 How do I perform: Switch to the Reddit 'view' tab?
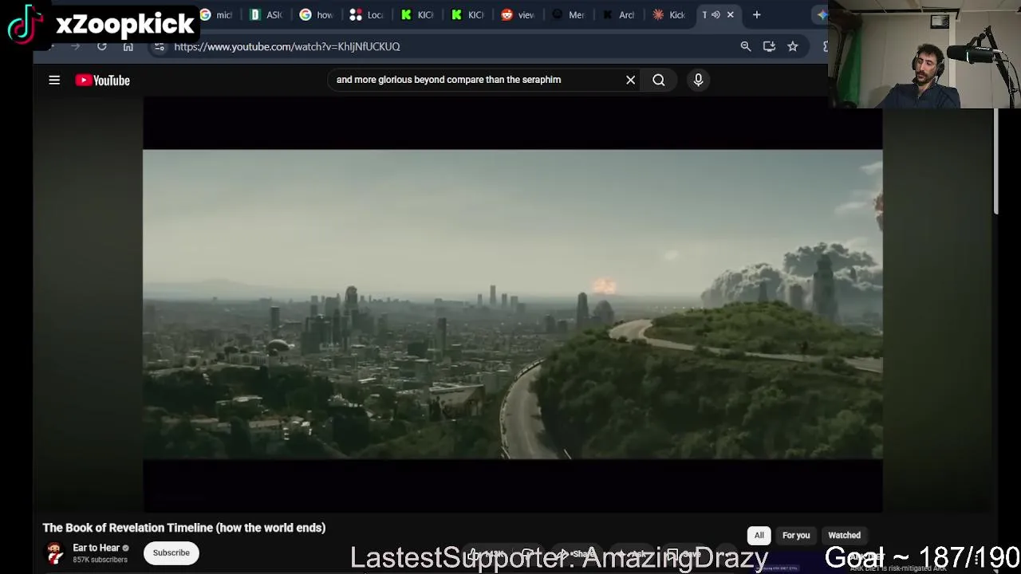coord(518,14)
